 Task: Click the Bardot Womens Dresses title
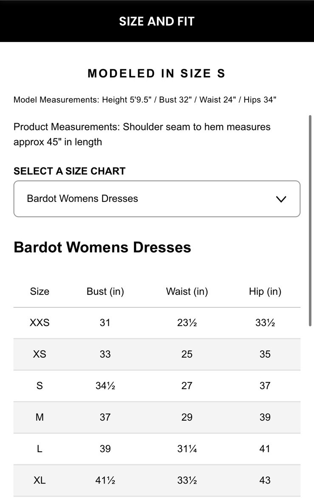(102, 247)
